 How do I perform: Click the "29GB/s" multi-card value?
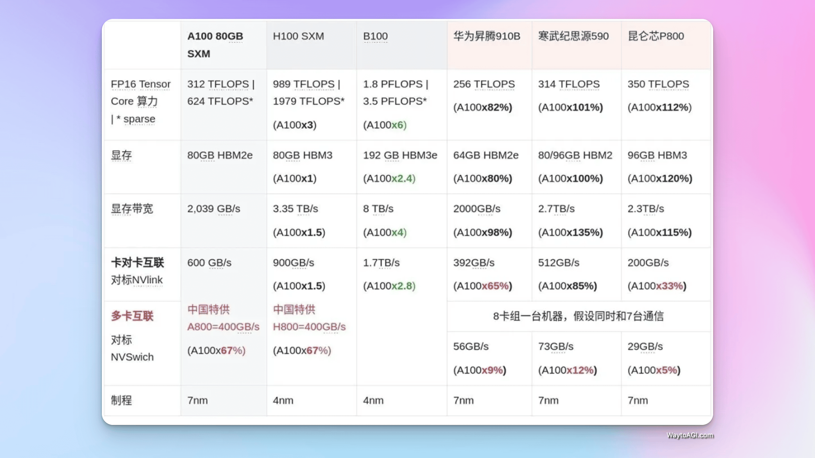tap(645, 346)
